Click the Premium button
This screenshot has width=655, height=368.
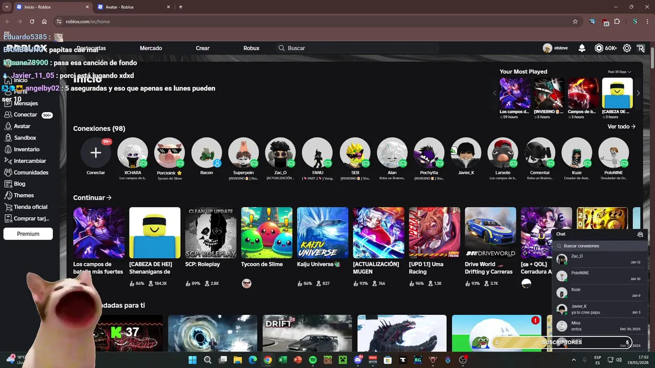click(x=28, y=234)
